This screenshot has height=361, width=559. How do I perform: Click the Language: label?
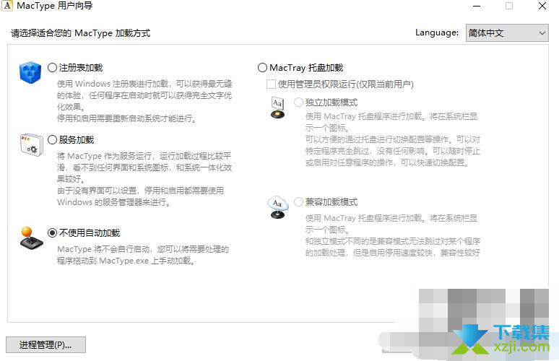click(x=437, y=32)
